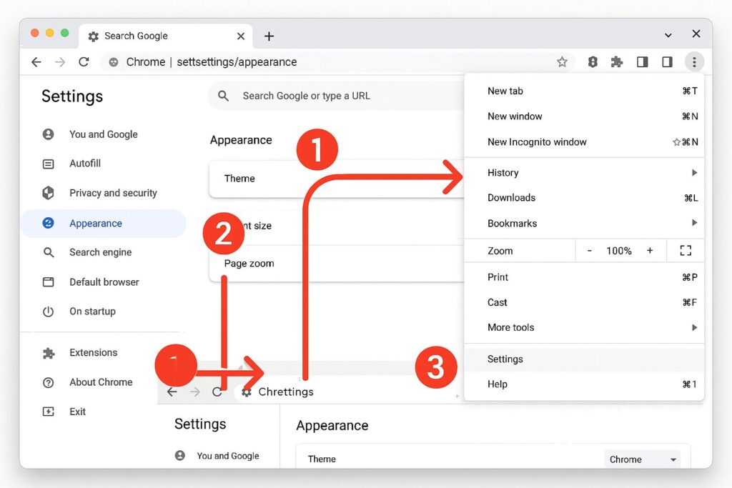Click the Autofill list icon

[48, 164]
